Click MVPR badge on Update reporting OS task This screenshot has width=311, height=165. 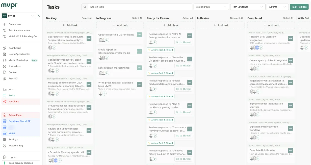(x=139, y=35)
